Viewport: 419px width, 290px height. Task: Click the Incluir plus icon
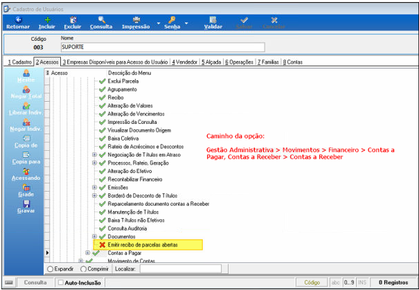(x=47, y=20)
